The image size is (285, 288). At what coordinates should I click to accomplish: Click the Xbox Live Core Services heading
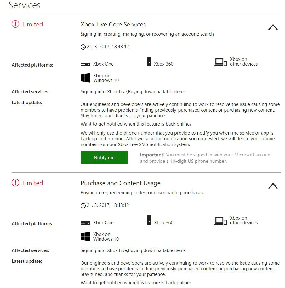tap(113, 24)
